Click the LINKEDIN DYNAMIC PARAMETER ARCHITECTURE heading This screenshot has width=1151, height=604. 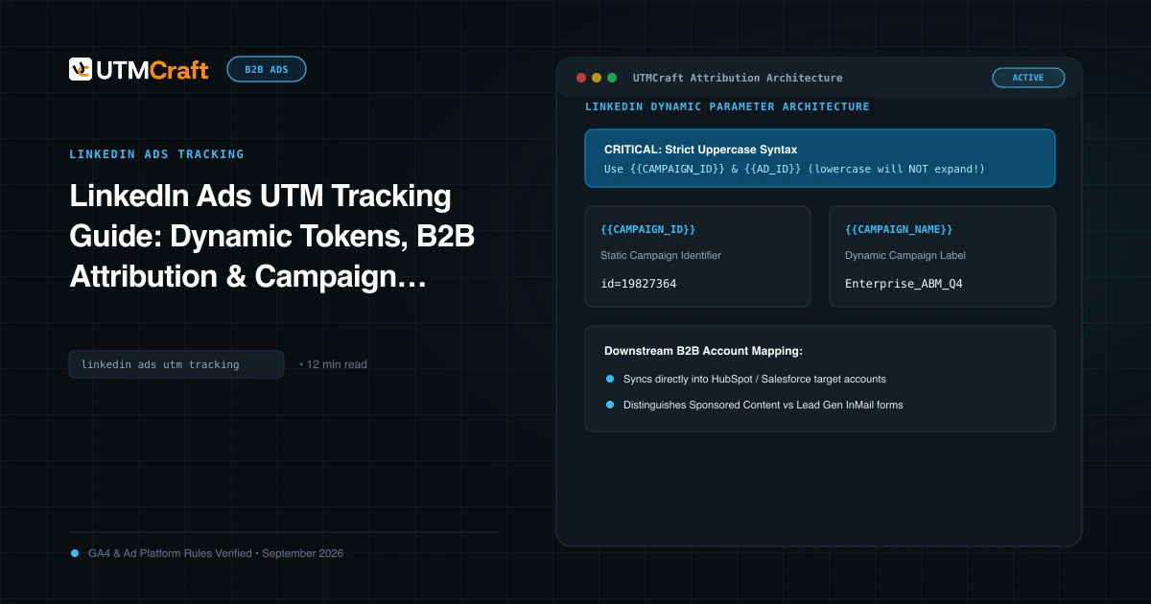coord(727,107)
